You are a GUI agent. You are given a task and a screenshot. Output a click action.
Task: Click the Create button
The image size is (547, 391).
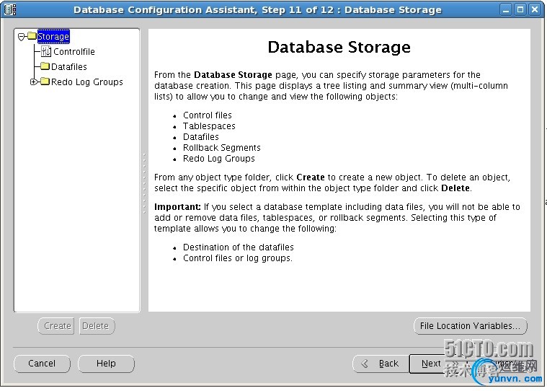click(x=56, y=326)
